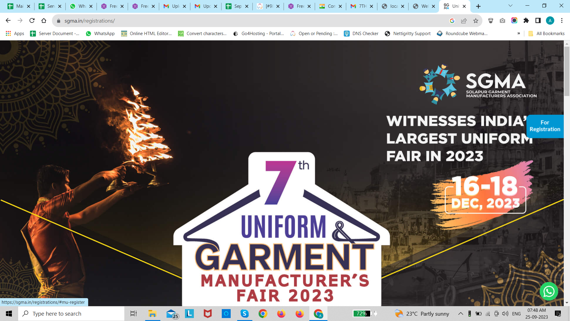Open Task View on taskbar

pyautogui.click(x=134, y=314)
